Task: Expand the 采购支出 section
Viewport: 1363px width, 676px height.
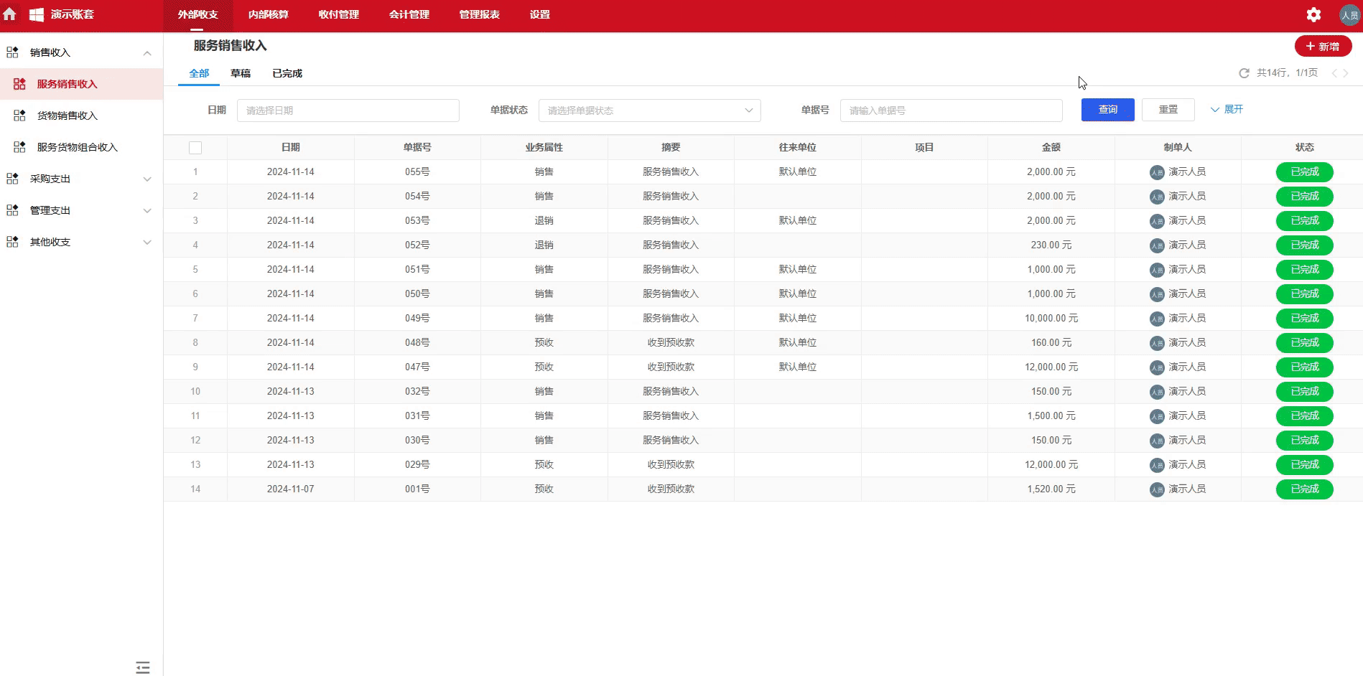Action: [147, 179]
